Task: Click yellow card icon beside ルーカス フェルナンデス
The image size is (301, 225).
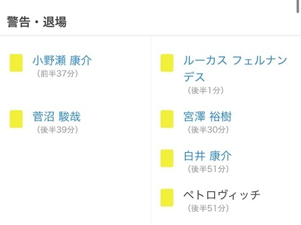Action: (167, 63)
